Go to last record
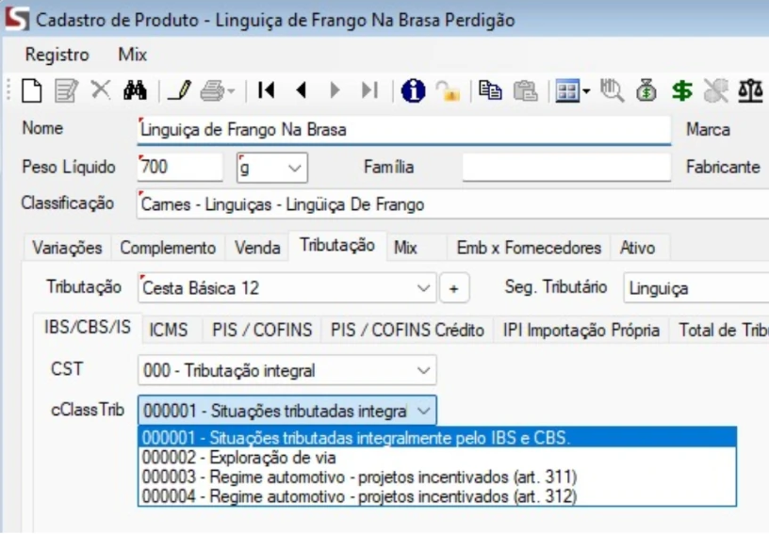 369,90
